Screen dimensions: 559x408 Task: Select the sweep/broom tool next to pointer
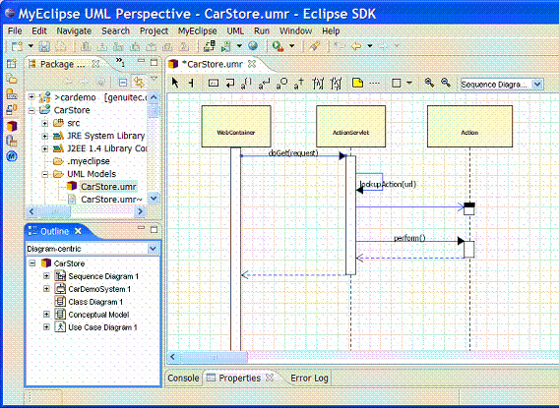point(192,84)
